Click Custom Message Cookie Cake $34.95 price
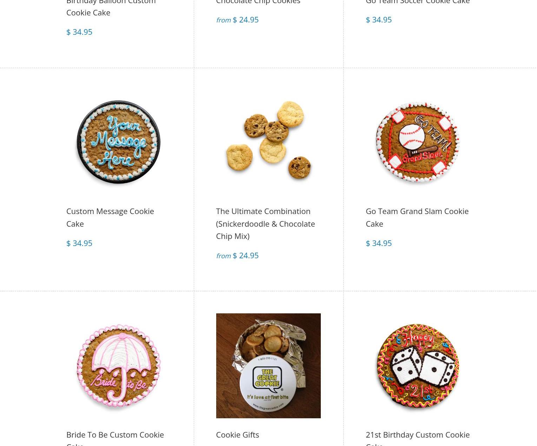The image size is (537, 446). tap(79, 243)
